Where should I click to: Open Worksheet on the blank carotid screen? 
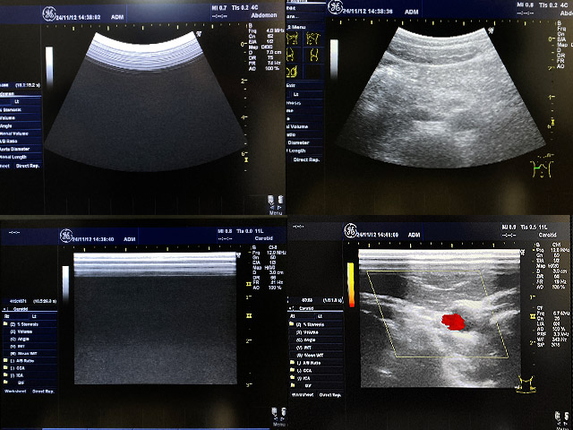point(15,391)
